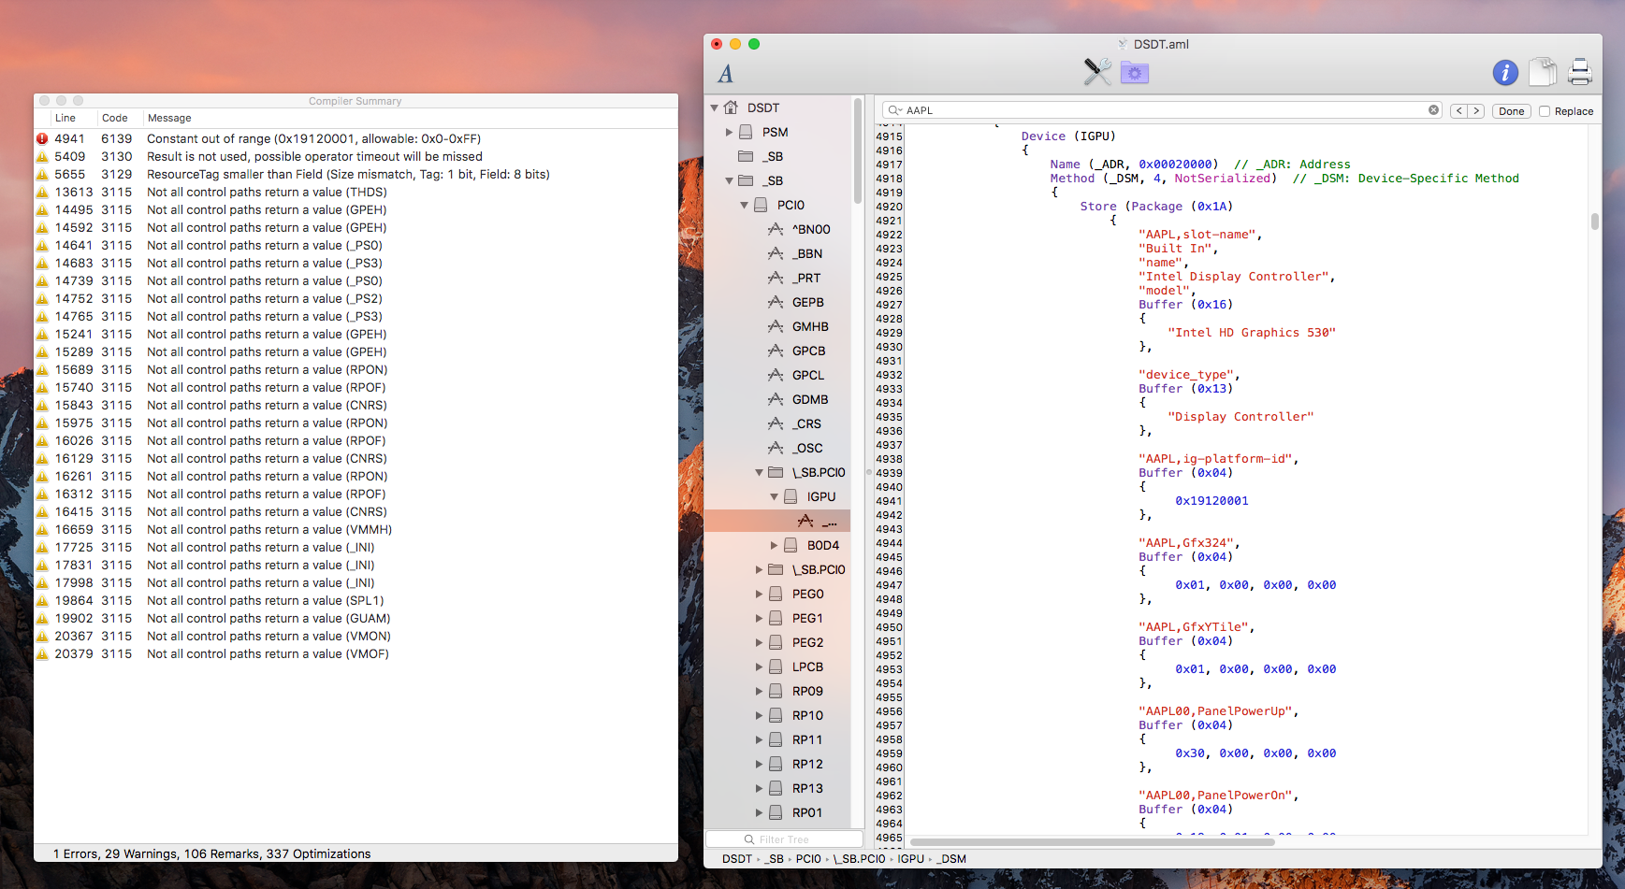This screenshot has height=889, width=1625.
Task: Select the _CRS method in tree
Action: pyautogui.click(x=806, y=424)
